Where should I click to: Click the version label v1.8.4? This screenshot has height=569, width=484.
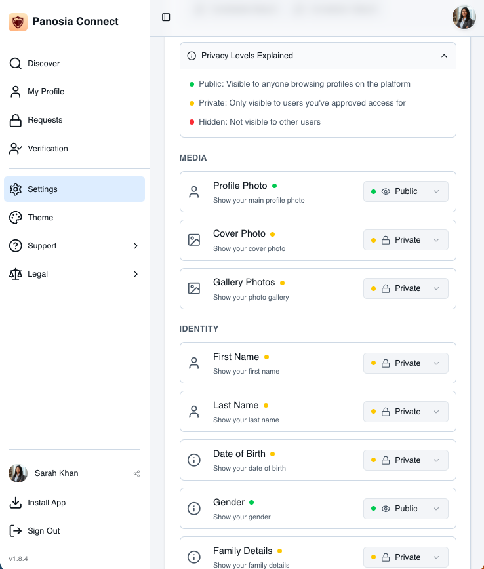click(x=18, y=559)
